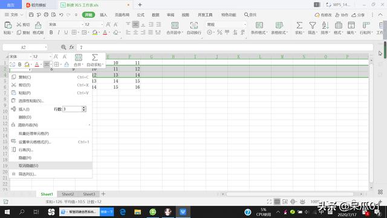387x218 pixels.
Task: Click the Save icon in quick toolbar
Action: click(x=31, y=15)
